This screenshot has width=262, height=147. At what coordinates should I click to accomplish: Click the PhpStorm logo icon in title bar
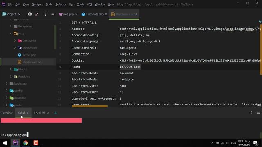[x=3, y=4]
